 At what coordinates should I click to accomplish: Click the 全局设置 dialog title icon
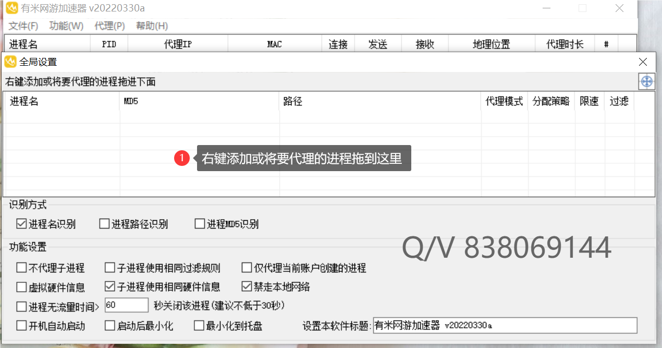pos(10,62)
